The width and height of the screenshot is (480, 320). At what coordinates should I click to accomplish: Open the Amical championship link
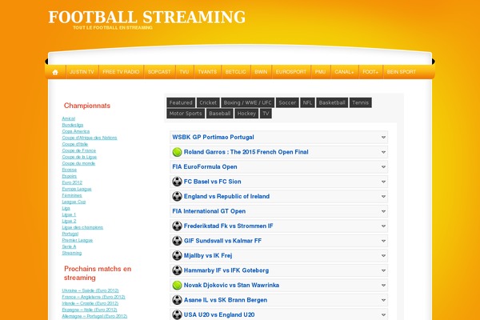pos(69,118)
